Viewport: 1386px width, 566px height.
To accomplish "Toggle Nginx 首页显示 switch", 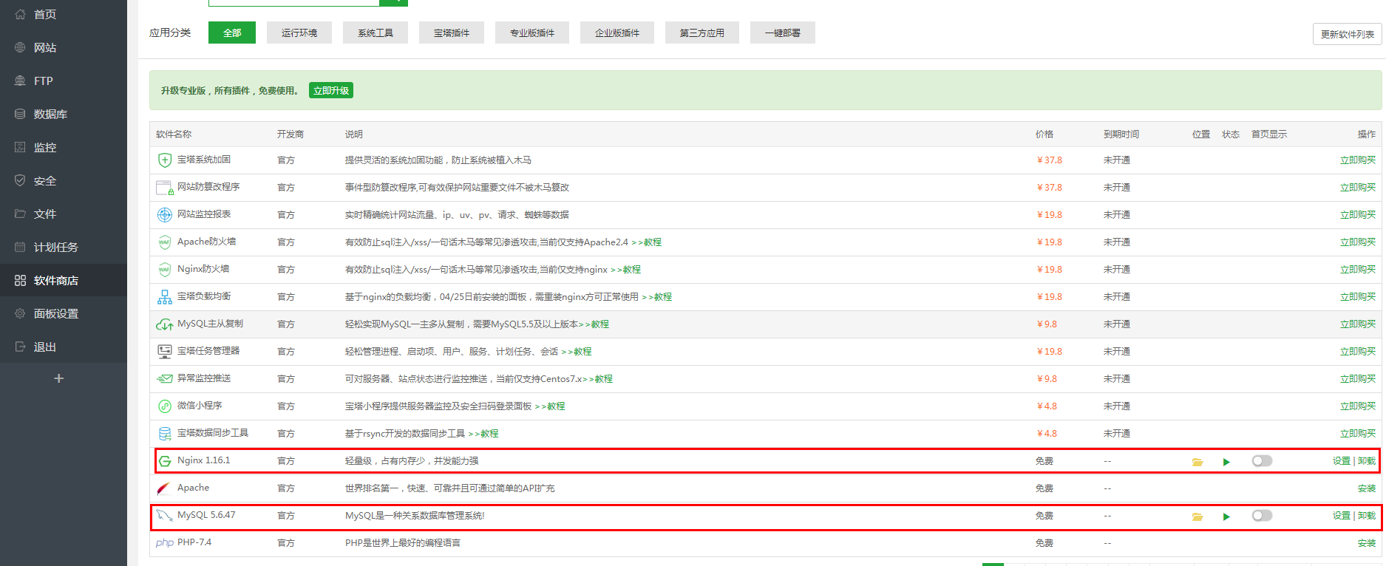I will 1262,461.
